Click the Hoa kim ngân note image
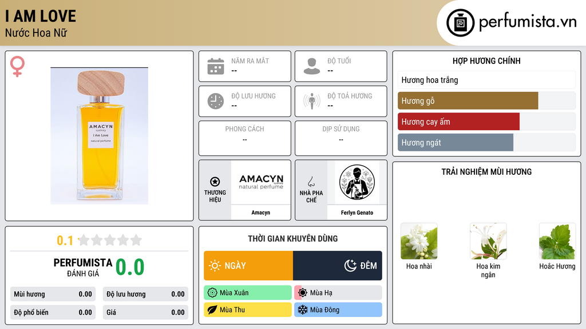 pyautogui.click(x=488, y=241)
